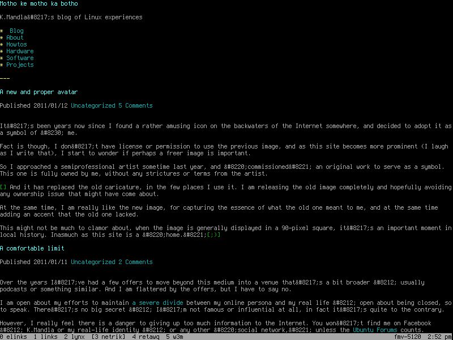Click the 'Motho ke motho ka botho' site title
Viewport: 453px width, 340px height.
[x=39, y=4]
